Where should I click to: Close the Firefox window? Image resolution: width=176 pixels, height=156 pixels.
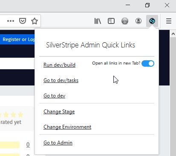pyautogui.click(x=167, y=5)
